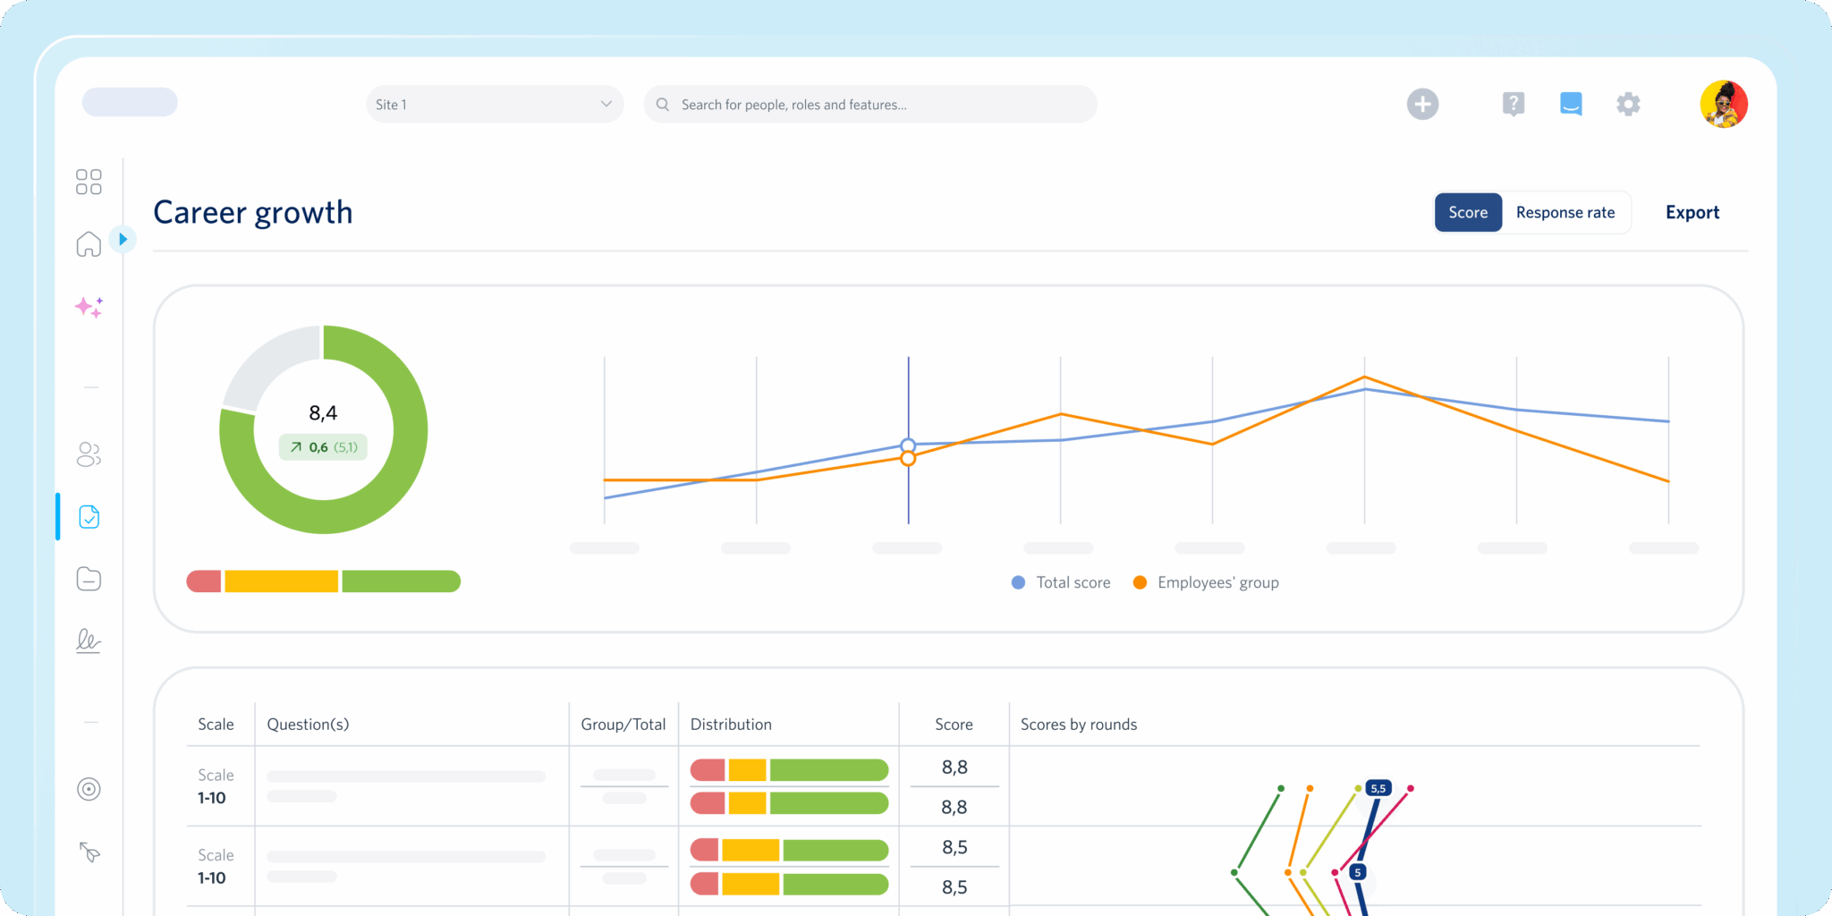Open the help question mark icon
1832x916 pixels.
point(1513,105)
